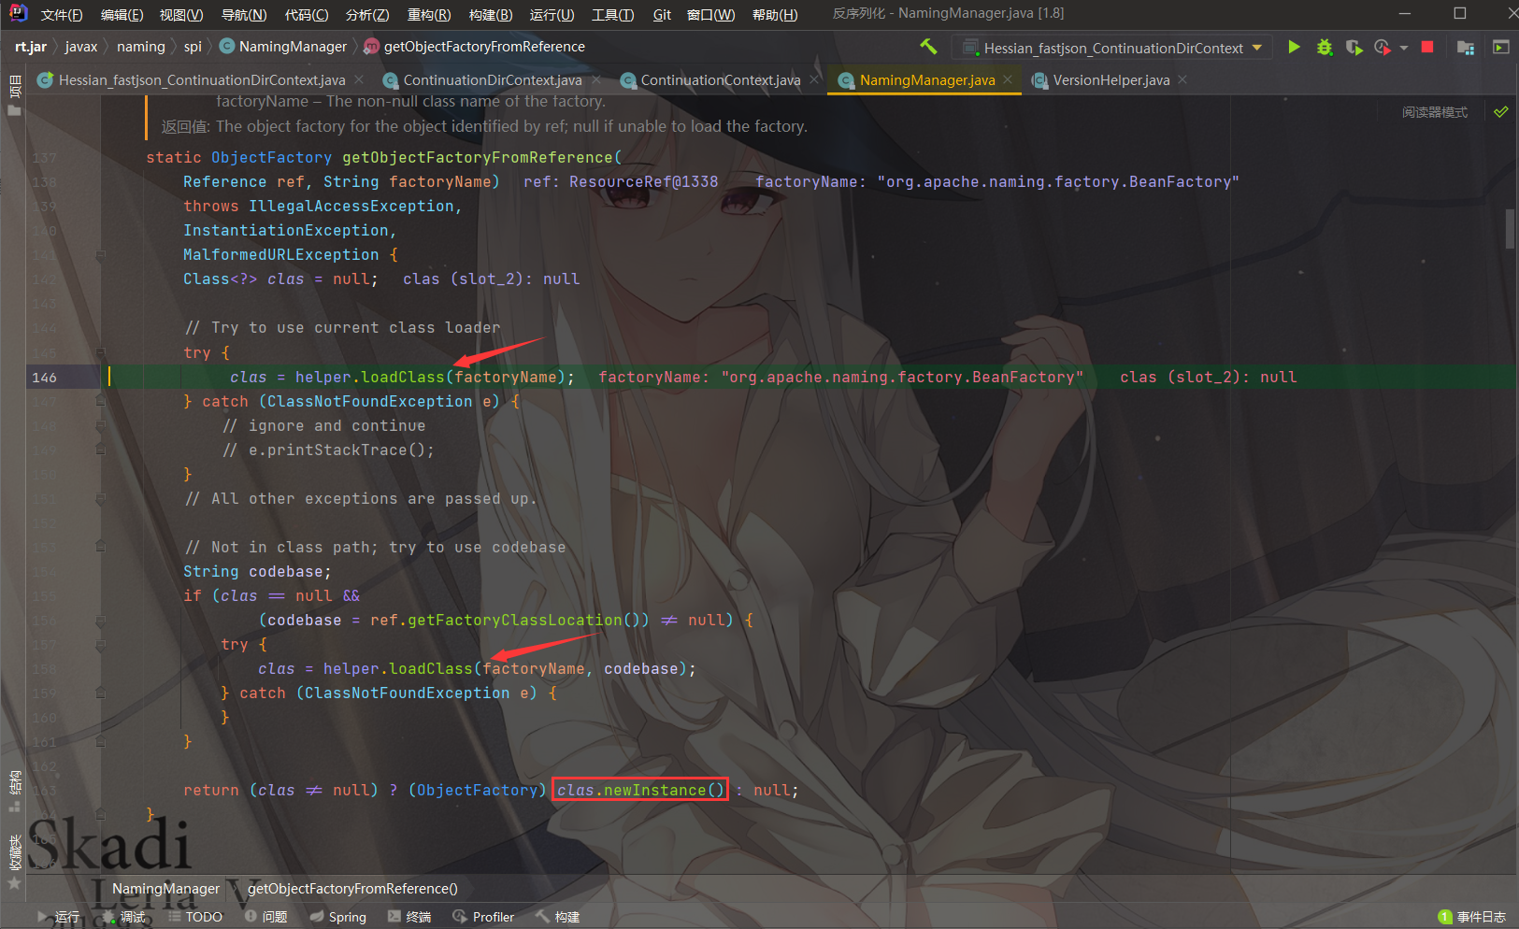
Task: Open the Profiler tool window
Action: coord(483,917)
